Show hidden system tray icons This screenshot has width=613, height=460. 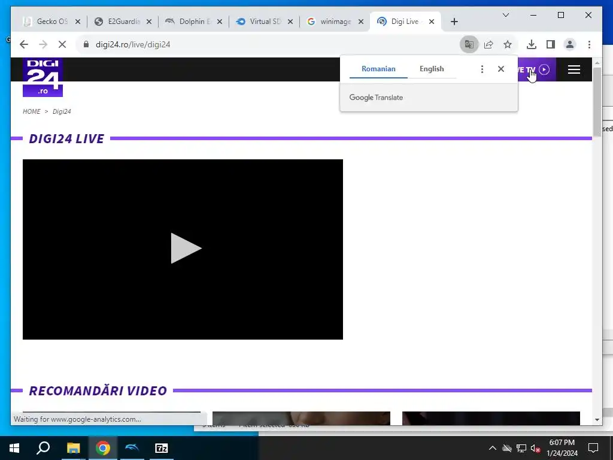coord(493,448)
